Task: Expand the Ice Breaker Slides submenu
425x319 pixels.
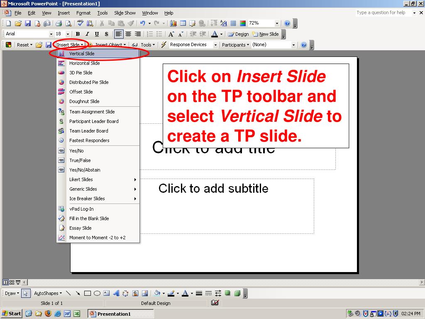Action: [x=98, y=199]
